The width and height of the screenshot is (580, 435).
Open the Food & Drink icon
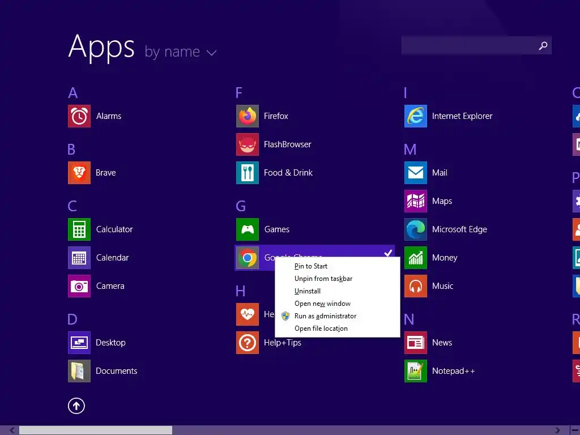click(248, 173)
